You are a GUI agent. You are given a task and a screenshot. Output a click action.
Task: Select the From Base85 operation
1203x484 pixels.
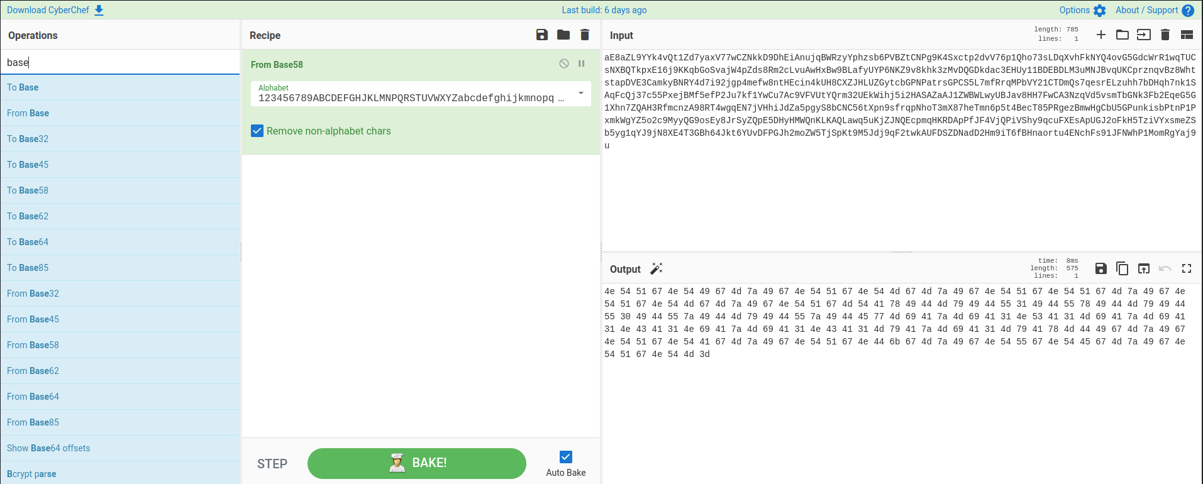tap(119, 422)
